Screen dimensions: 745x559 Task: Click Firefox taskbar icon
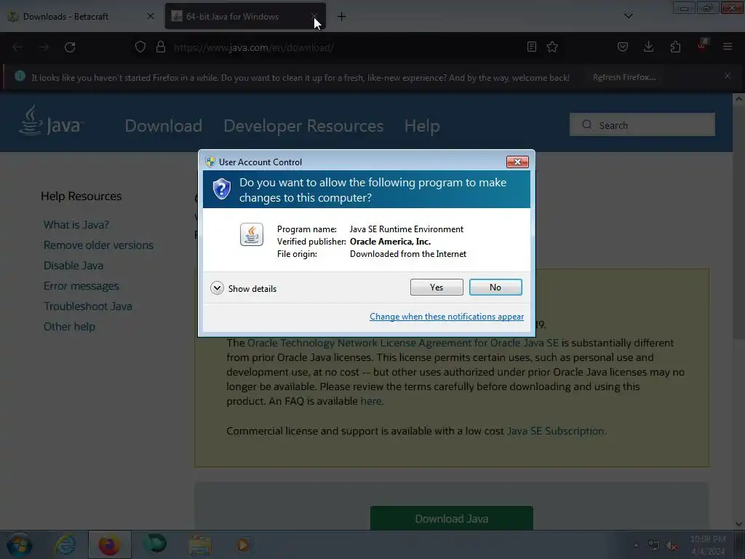[x=109, y=545]
